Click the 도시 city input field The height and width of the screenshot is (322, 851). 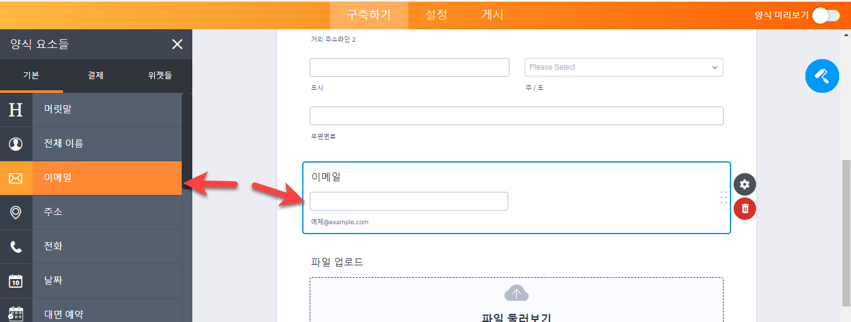click(409, 67)
